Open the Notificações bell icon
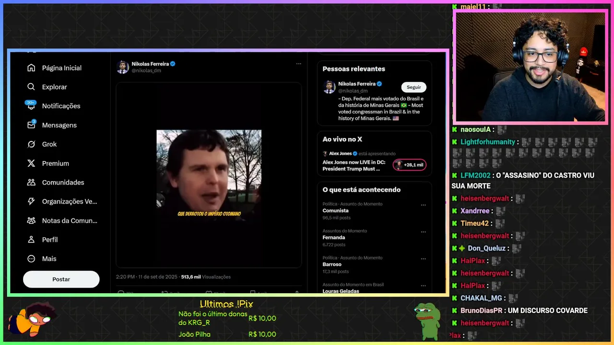 click(31, 106)
